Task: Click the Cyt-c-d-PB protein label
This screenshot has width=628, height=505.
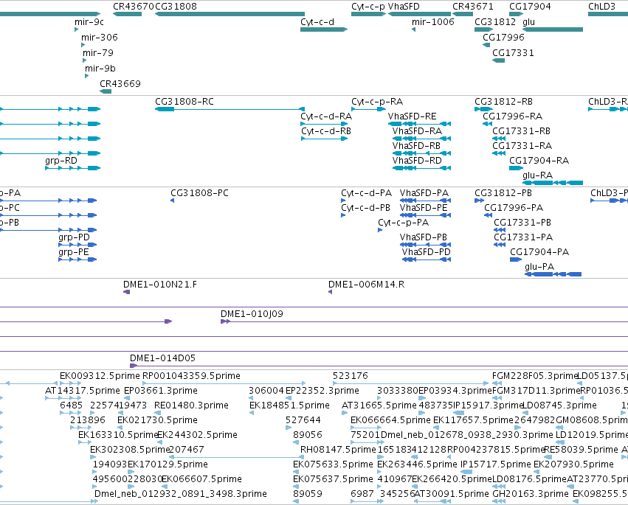Action: 366,208
